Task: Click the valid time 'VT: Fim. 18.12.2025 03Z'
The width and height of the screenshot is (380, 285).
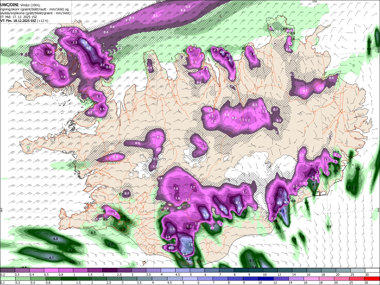Action: (18, 21)
